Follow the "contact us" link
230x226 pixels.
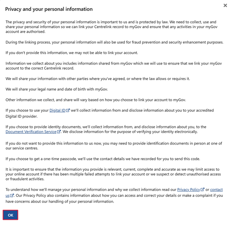[x=216, y=190]
